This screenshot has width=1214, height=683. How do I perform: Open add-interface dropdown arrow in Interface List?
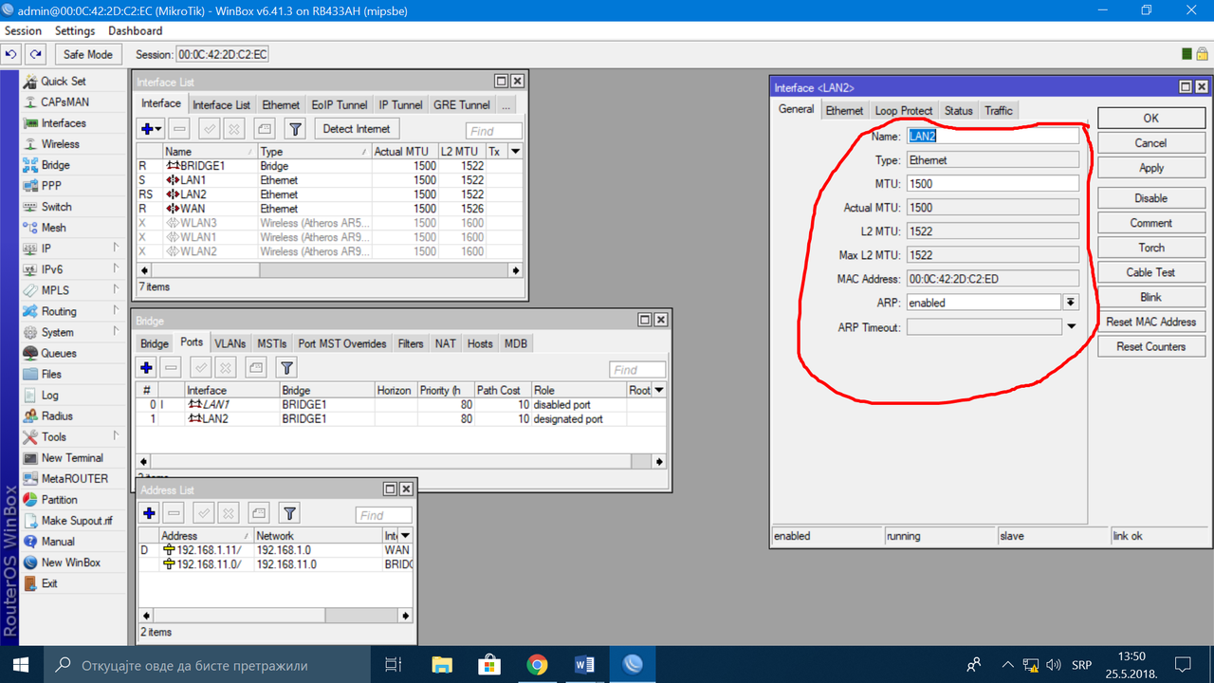pyautogui.click(x=158, y=129)
